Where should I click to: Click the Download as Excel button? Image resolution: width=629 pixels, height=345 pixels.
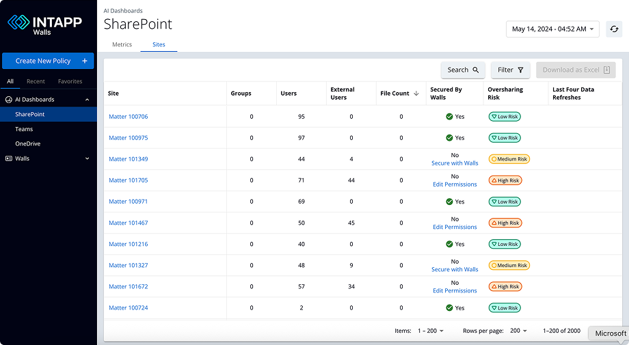pos(576,70)
